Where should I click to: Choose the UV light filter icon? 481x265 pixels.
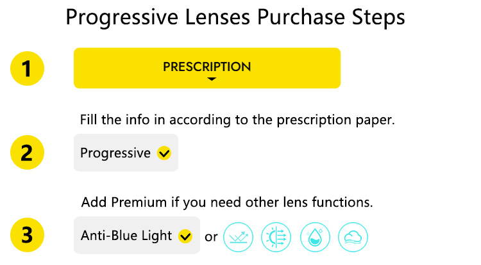[x=276, y=237]
